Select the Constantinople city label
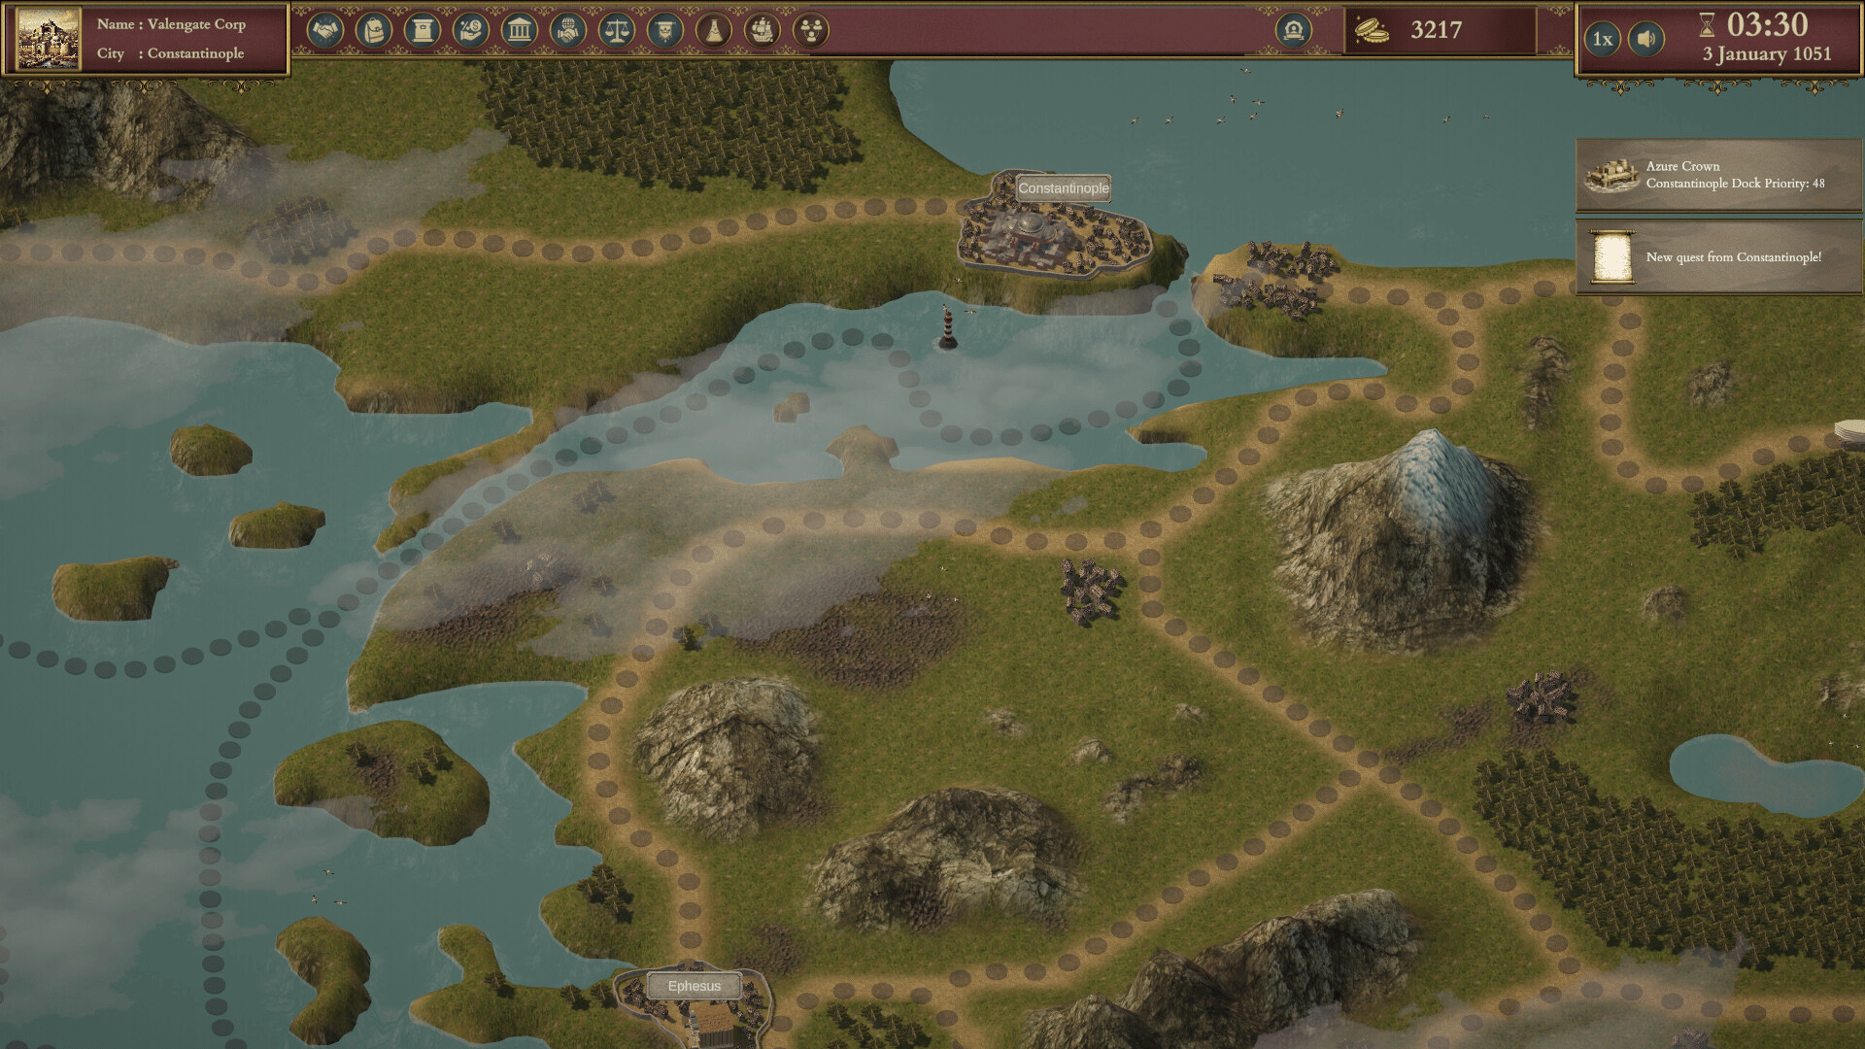Screen dimensions: 1865x1049 pyautogui.click(x=1063, y=188)
